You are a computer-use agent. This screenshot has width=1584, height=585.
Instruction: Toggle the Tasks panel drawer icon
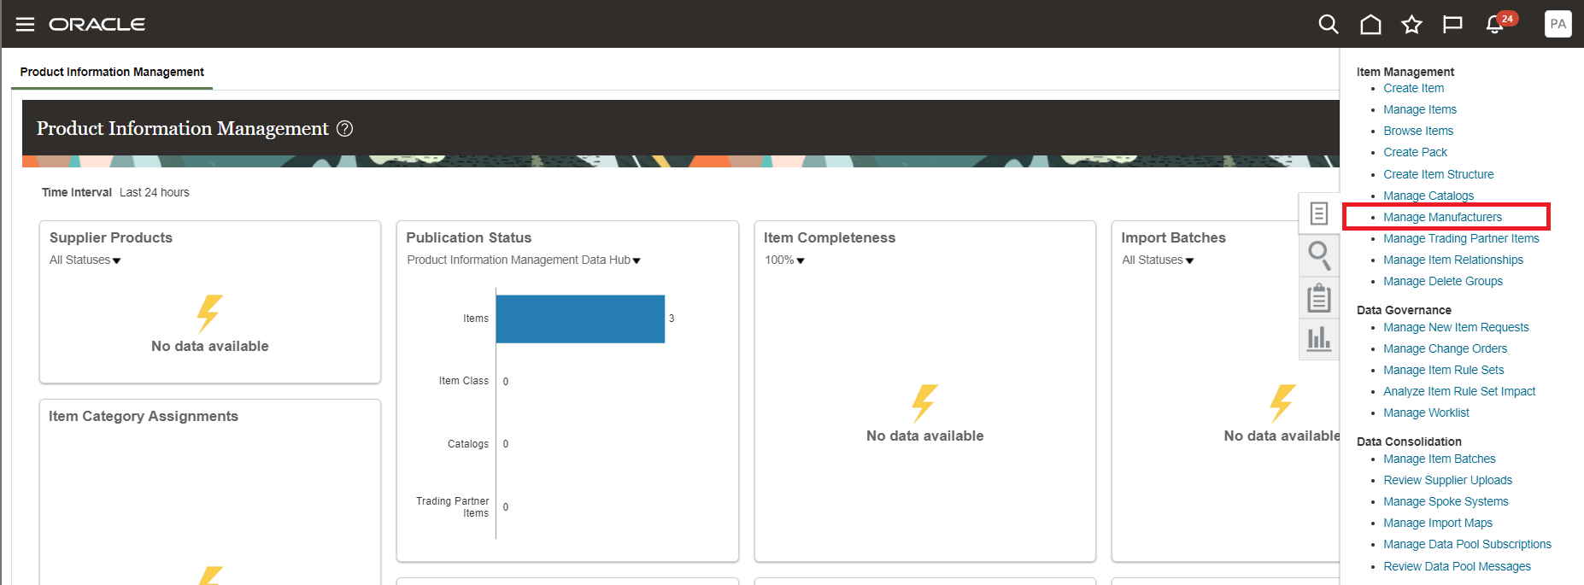pos(1319,214)
